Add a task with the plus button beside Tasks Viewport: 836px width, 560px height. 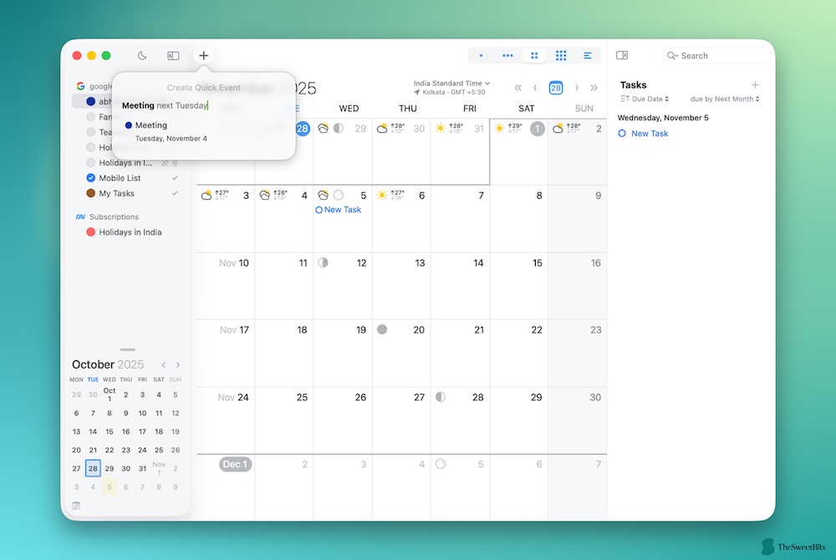tap(755, 84)
